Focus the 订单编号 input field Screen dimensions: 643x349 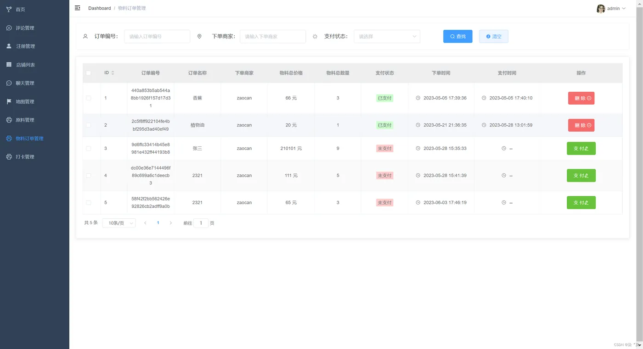[157, 36]
